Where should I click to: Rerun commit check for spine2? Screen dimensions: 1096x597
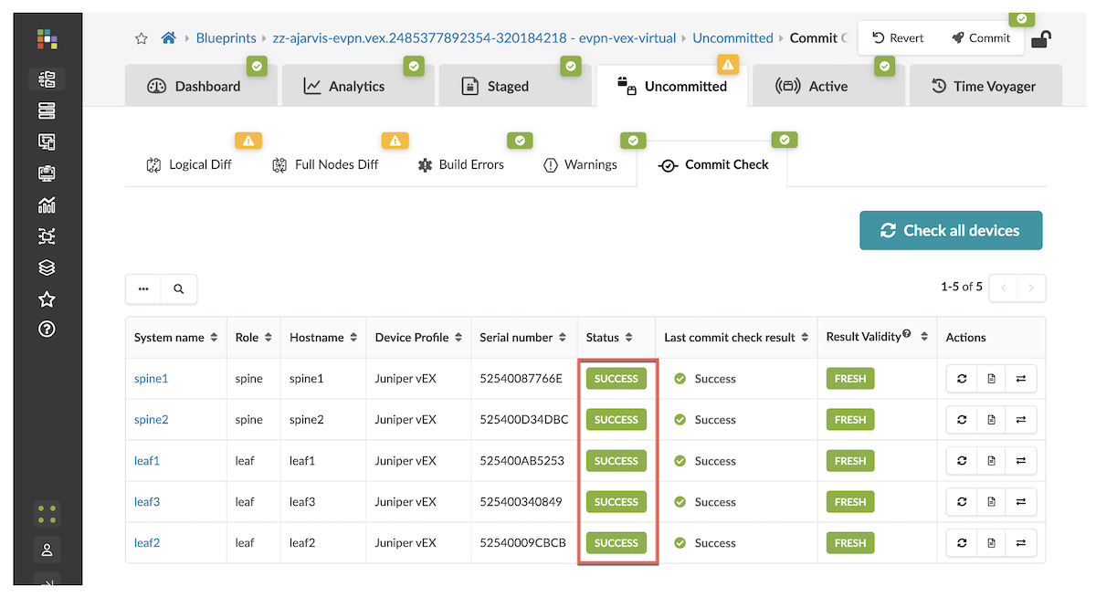[x=962, y=420]
